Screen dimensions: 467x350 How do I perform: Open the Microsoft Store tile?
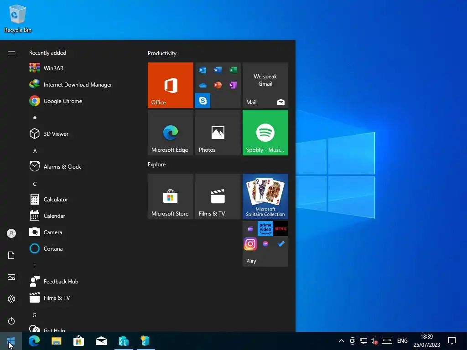(171, 196)
